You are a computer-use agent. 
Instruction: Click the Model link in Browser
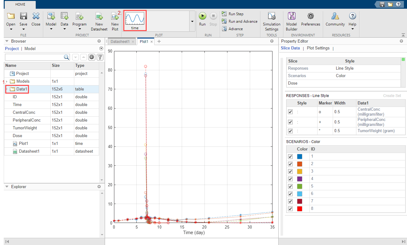(x=30, y=49)
